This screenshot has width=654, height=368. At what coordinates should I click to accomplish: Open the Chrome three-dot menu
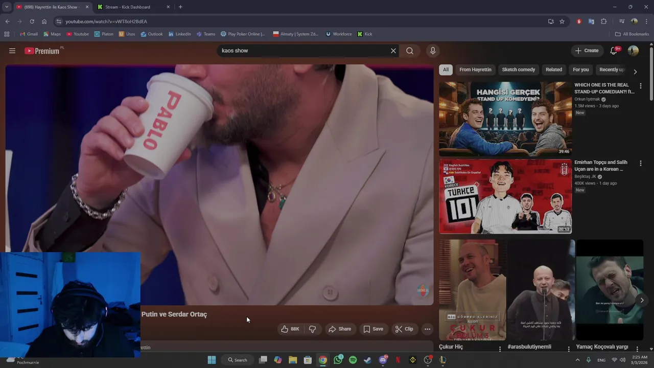pyautogui.click(x=646, y=21)
